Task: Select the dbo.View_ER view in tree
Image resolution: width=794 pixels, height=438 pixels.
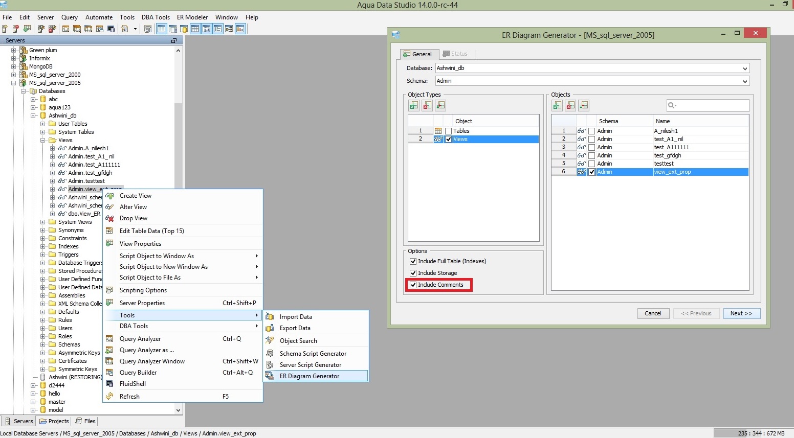Action: tap(84, 214)
